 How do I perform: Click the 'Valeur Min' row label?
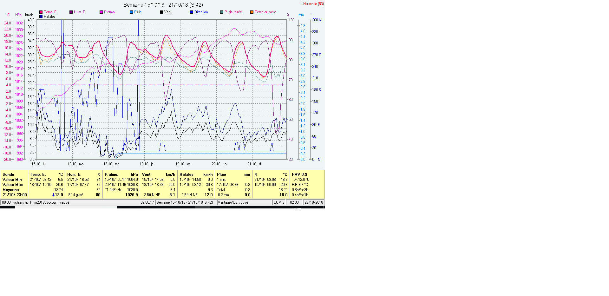pyautogui.click(x=12, y=180)
